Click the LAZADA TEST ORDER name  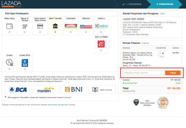point(133,19)
